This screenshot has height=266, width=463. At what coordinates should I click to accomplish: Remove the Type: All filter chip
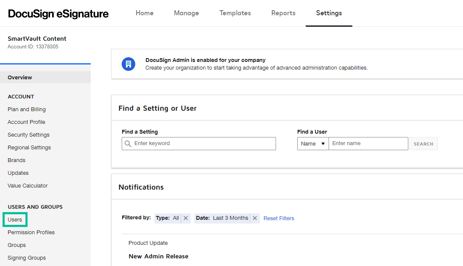pyautogui.click(x=185, y=218)
